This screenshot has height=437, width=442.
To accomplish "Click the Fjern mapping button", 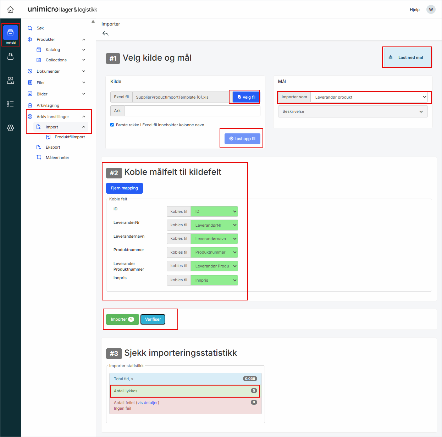I will click(124, 188).
